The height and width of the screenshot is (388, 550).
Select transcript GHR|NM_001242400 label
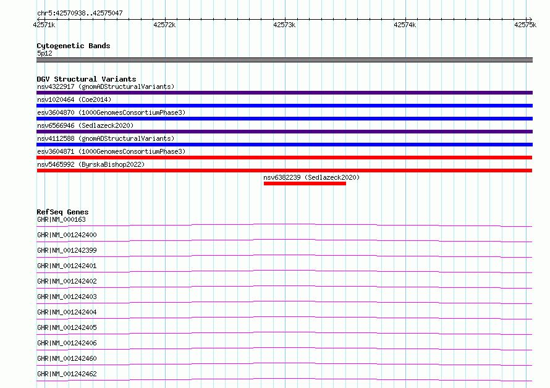[x=67, y=235]
